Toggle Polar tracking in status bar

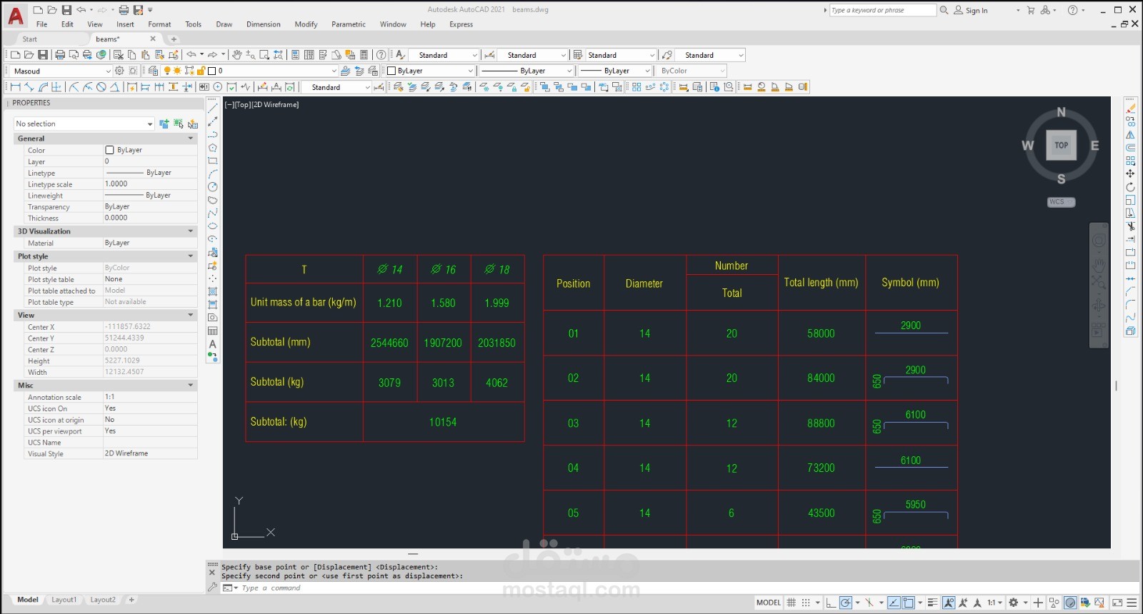pos(846,603)
